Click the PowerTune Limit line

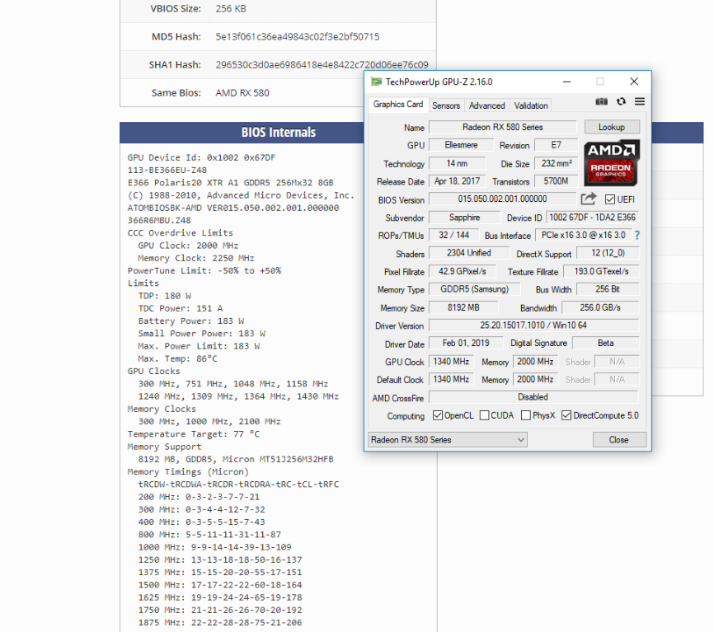(x=204, y=271)
